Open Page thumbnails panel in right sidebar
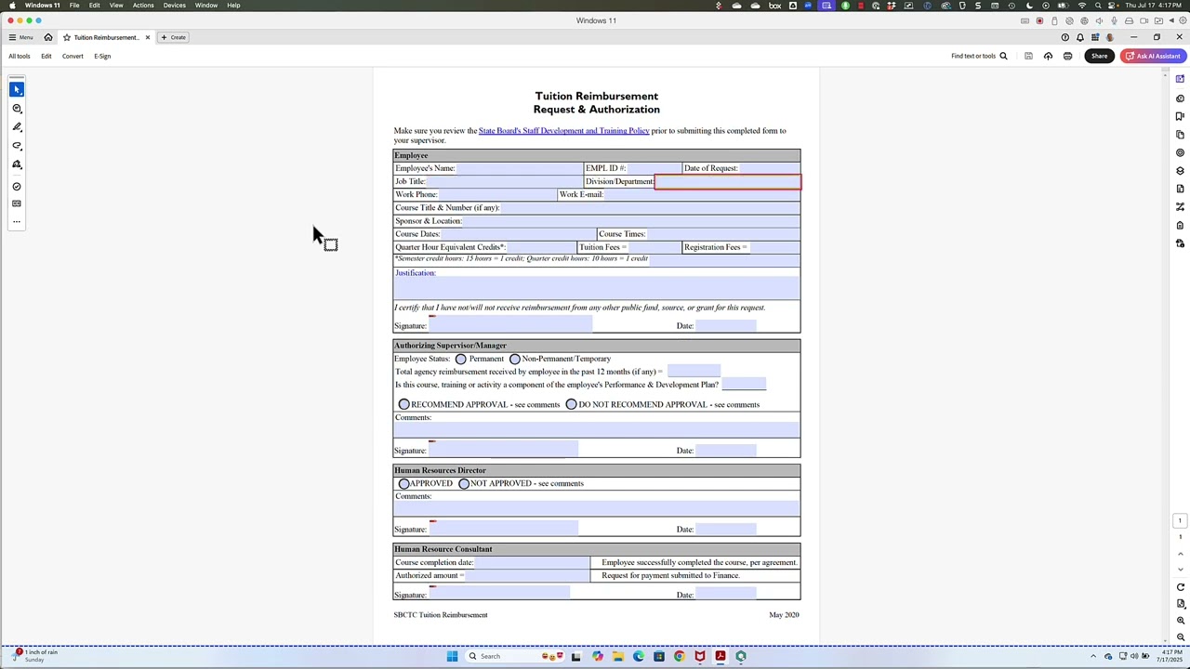 pos(1180,135)
